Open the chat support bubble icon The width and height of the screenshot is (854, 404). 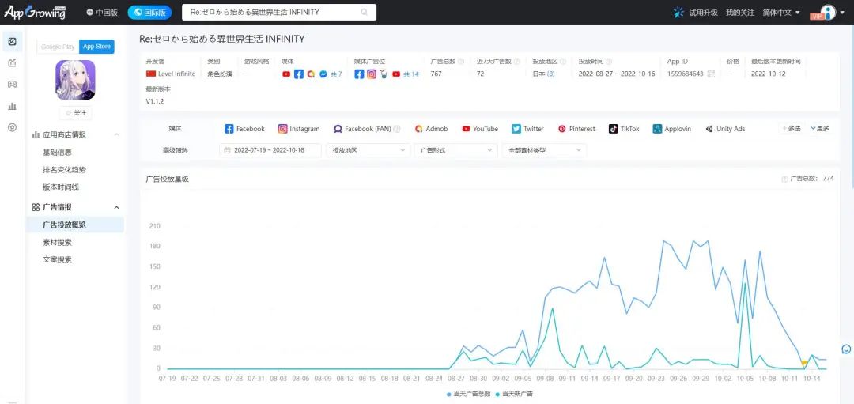point(846,349)
